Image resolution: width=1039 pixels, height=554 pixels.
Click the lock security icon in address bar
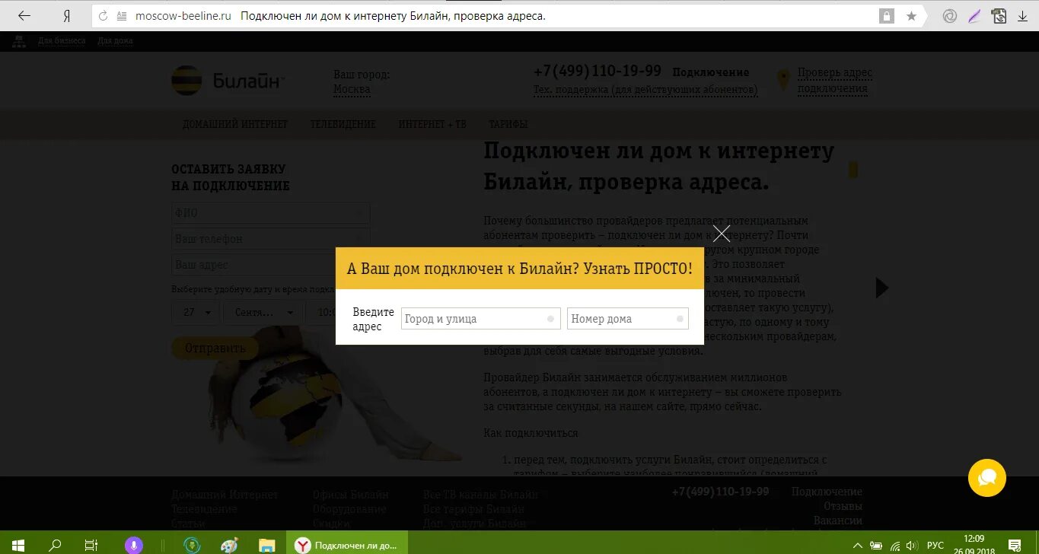coord(886,16)
